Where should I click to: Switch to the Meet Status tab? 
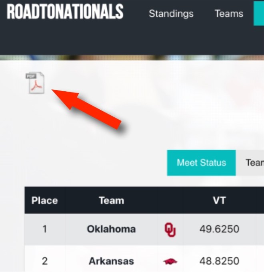[201, 163]
